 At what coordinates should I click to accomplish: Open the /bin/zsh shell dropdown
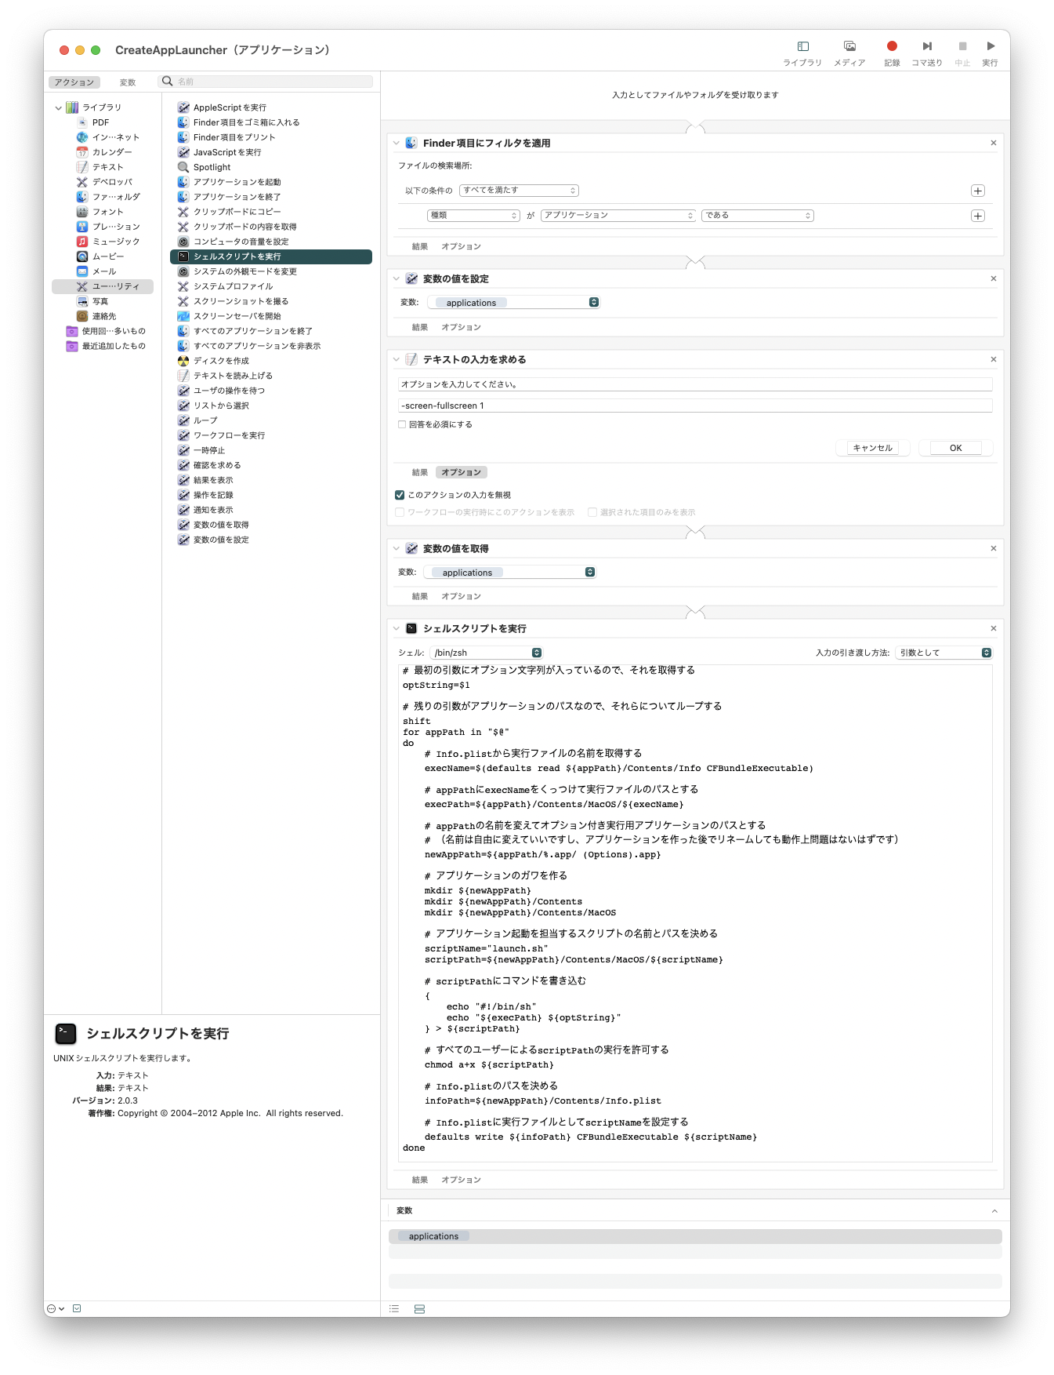click(487, 653)
